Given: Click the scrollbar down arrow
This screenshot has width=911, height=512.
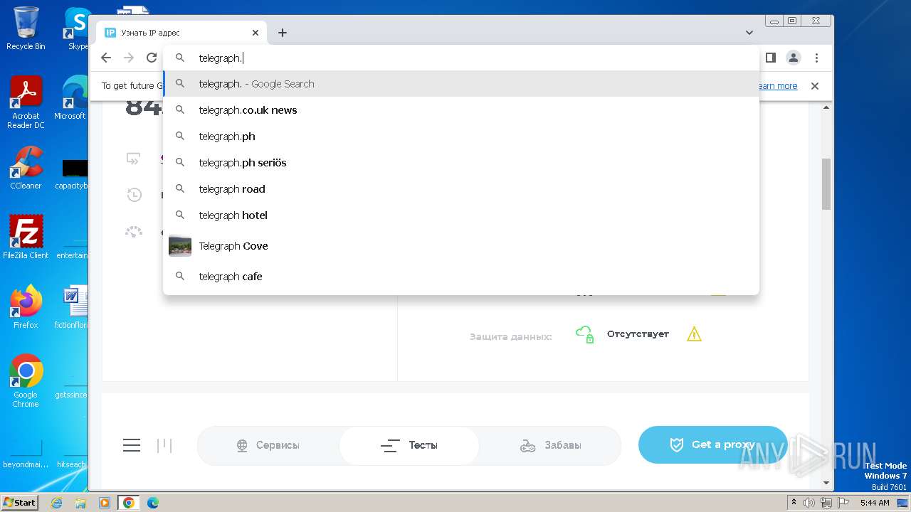Looking at the screenshot, I should [826, 483].
